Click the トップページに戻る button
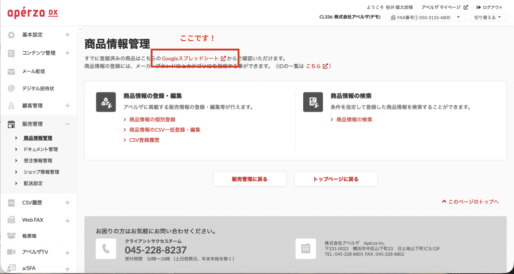The image size is (514, 274). [336, 179]
